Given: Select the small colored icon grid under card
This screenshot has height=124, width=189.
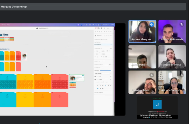Looking at the screenshot, I should pyautogui.click(x=73, y=85).
